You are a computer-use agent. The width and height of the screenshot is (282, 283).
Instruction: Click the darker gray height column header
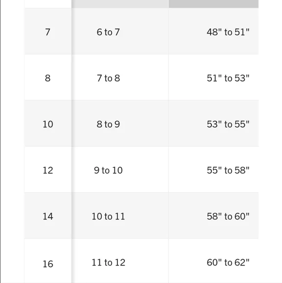(213, 4)
